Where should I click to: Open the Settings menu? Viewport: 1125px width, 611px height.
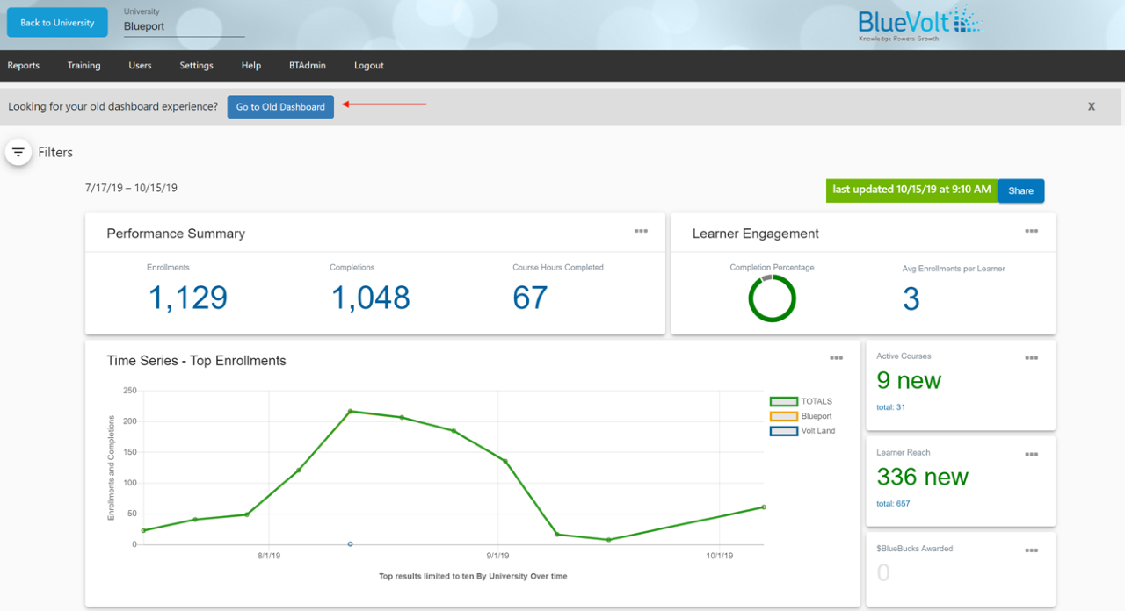[x=196, y=66]
